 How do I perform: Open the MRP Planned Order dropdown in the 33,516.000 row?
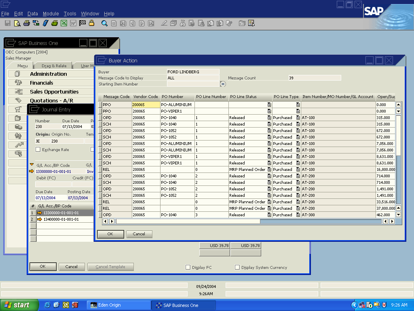tap(269, 202)
